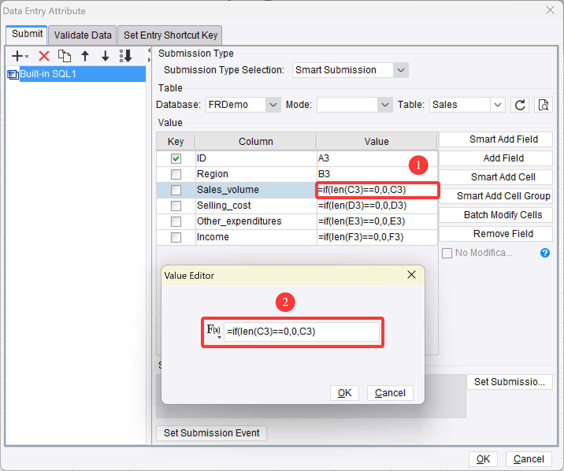Open the formula editor via the Fx icon
564x471 pixels.
point(213,332)
